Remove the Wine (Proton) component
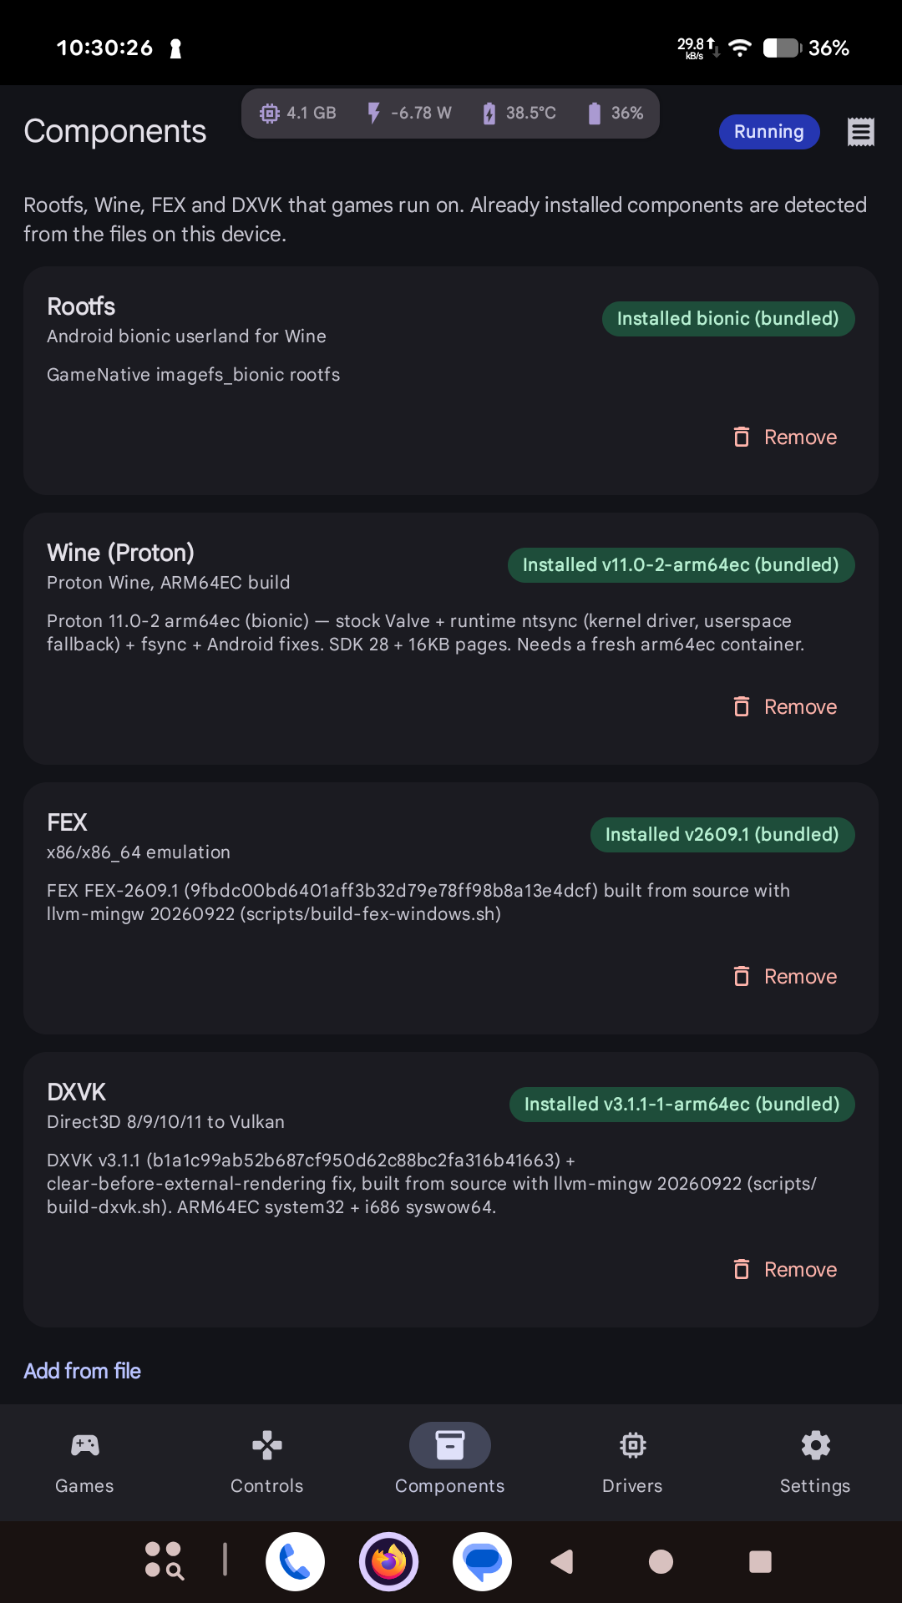902x1603 pixels. pos(785,706)
